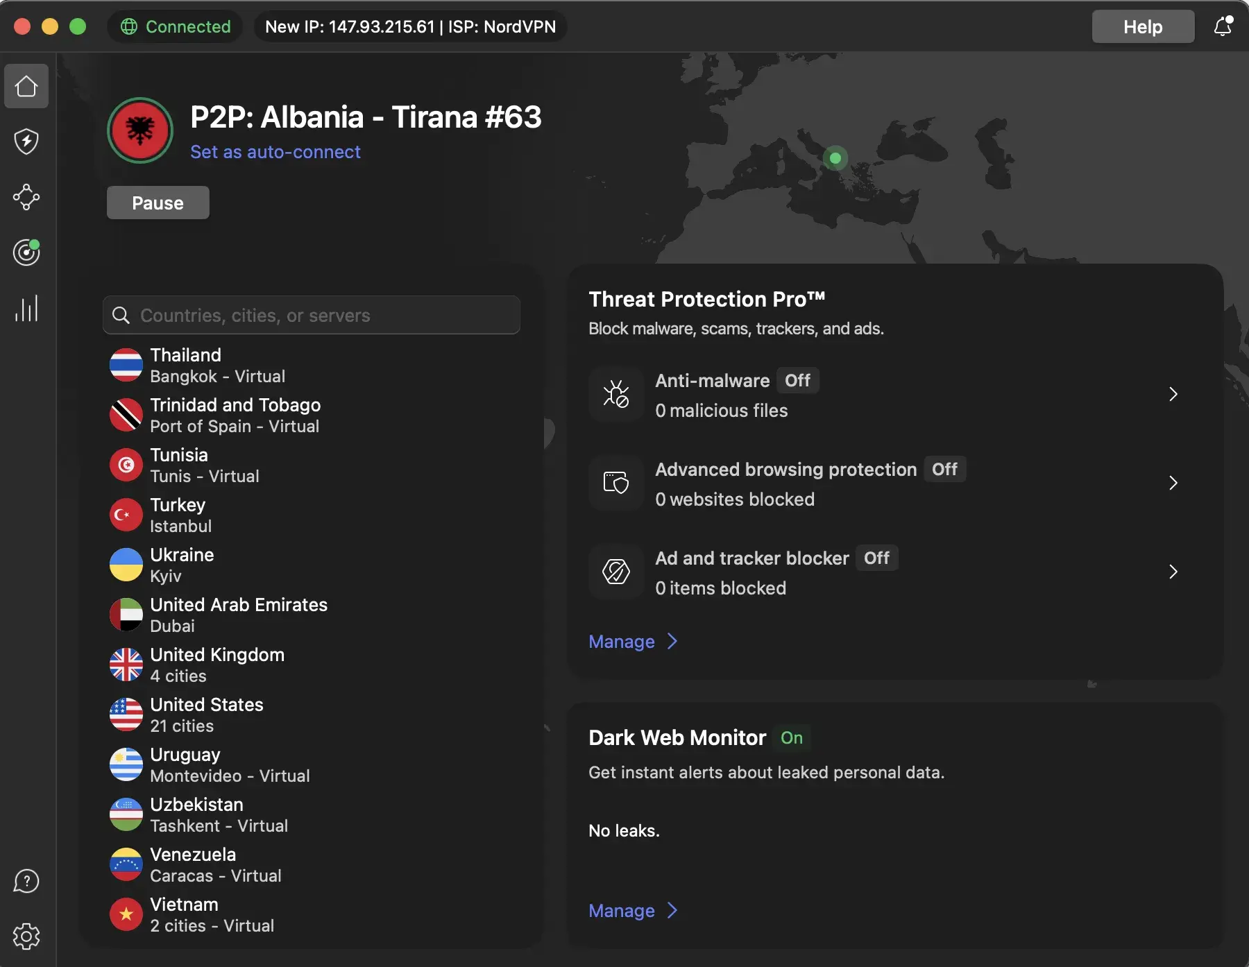Expand Advanced browsing protection chevron

pos(1173,483)
